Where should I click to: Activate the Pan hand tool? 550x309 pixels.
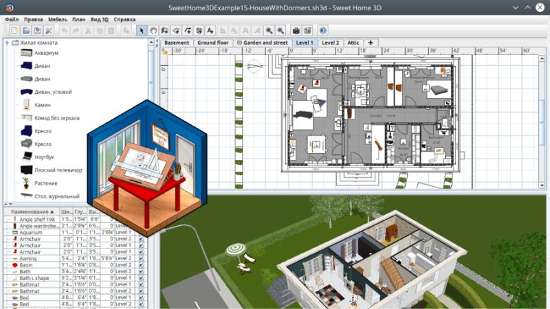click(154, 30)
